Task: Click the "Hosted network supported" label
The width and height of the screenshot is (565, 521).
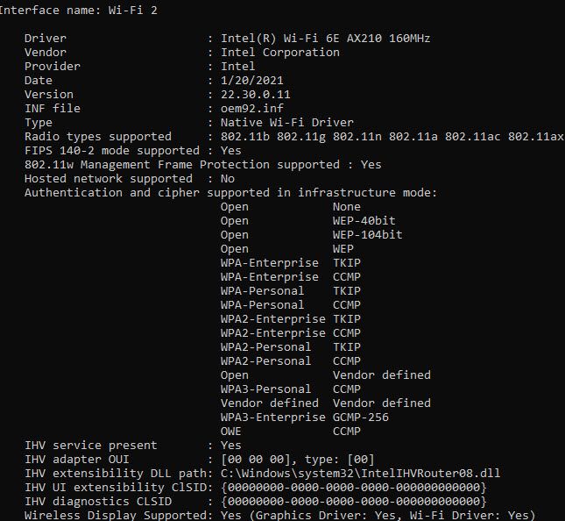Action: click(108, 178)
